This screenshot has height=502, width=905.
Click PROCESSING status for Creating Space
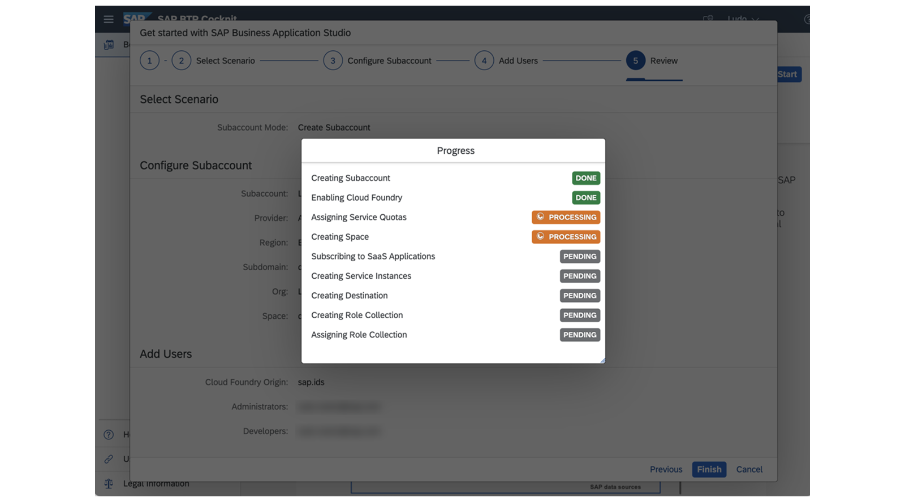(566, 237)
